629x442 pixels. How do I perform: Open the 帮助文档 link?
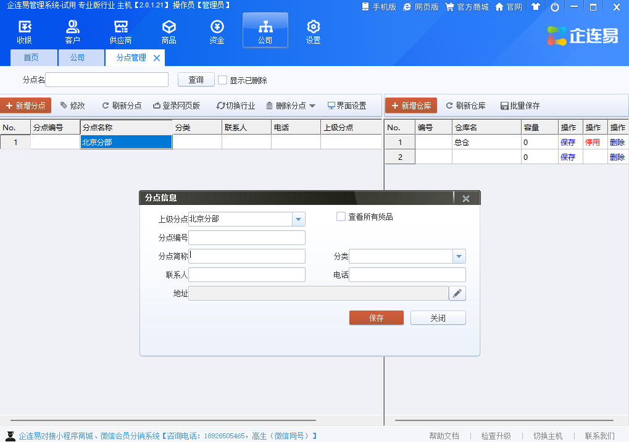click(444, 436)
